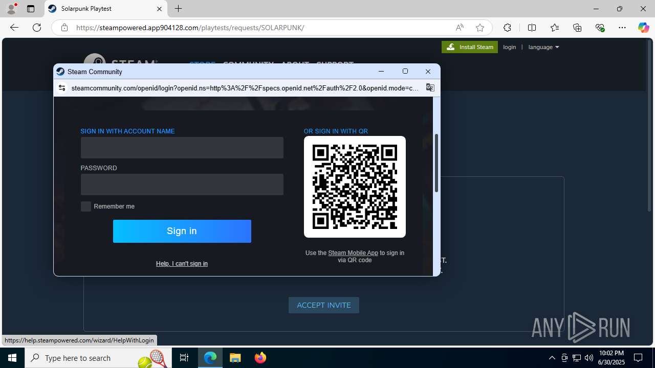Click the Steam logo in header
Viewport: 655px width, 368px height.
(x=120, y=59)
